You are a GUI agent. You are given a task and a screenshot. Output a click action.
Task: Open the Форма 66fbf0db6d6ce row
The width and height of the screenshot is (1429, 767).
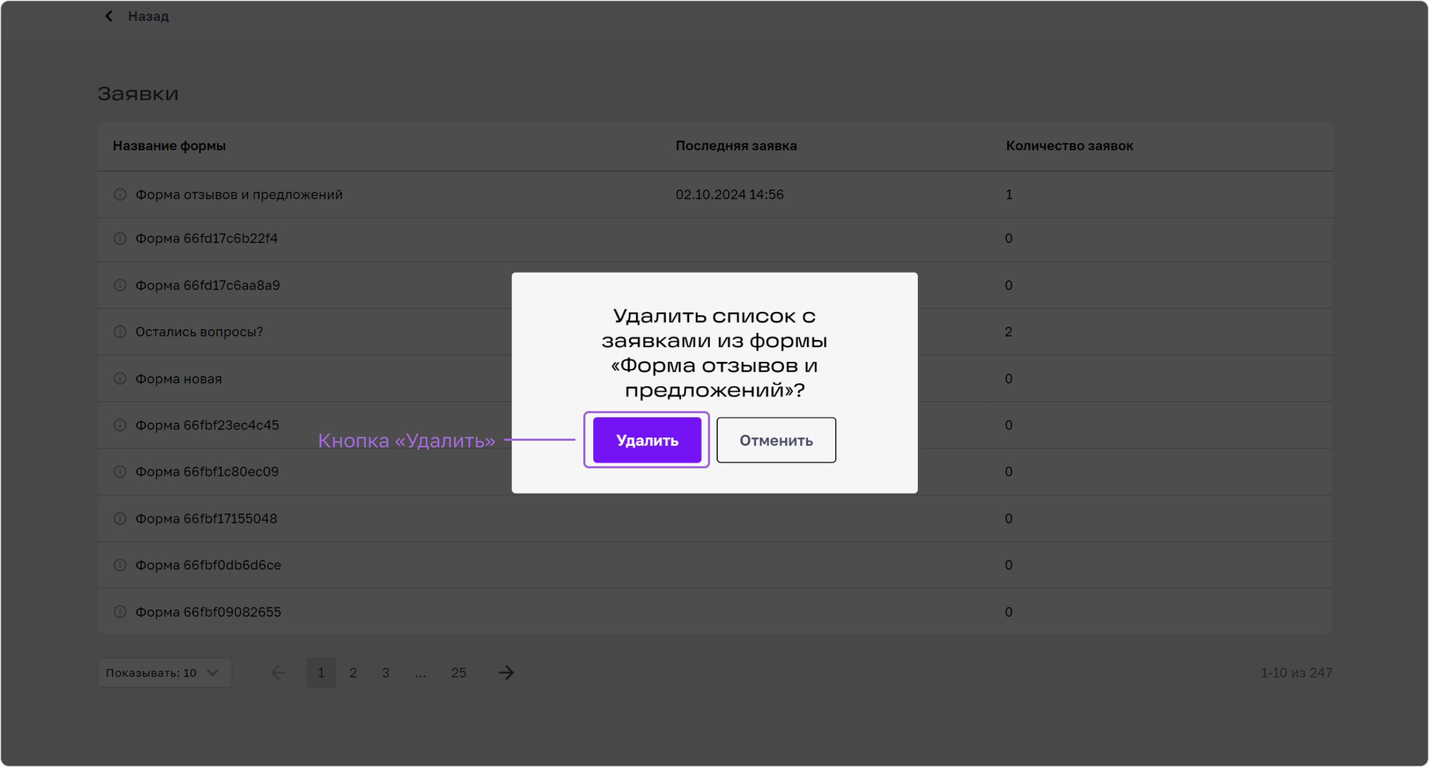(715, 565)
